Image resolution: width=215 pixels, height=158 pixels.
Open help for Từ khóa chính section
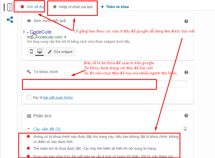(186, 72)
